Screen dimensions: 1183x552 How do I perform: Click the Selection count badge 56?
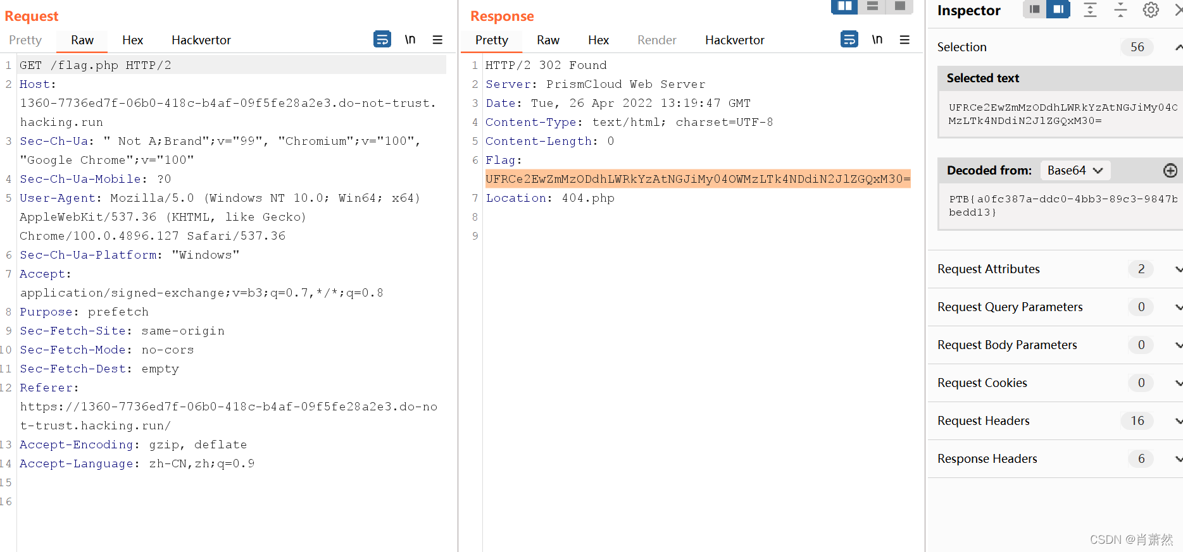(x=1137, y=47)
